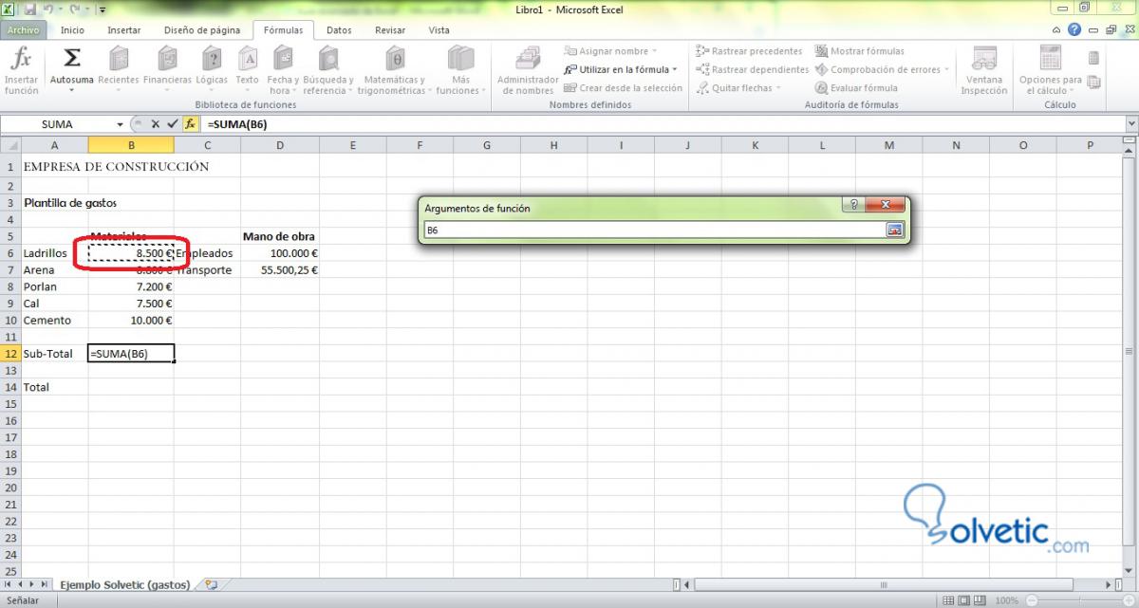1139x608 pixels.
Task: Confirm the formula with the check mark
Action: pos(172,124)
